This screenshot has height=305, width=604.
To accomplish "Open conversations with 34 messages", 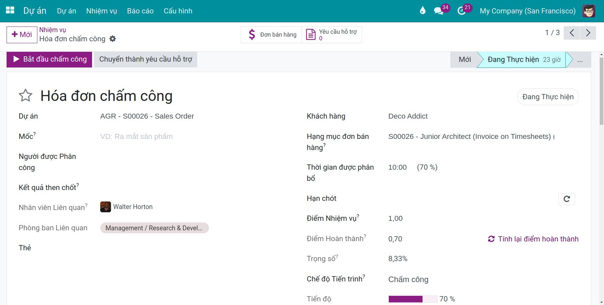I will click(439, 10).
